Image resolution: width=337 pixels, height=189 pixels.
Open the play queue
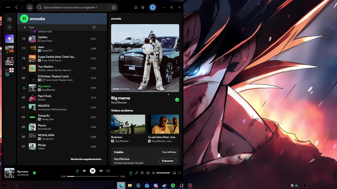coord(142,173)
